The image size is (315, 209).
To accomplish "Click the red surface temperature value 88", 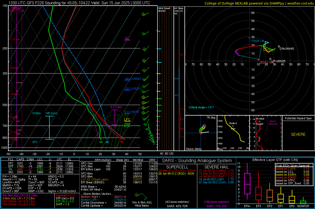I will [x=122, y=142].
